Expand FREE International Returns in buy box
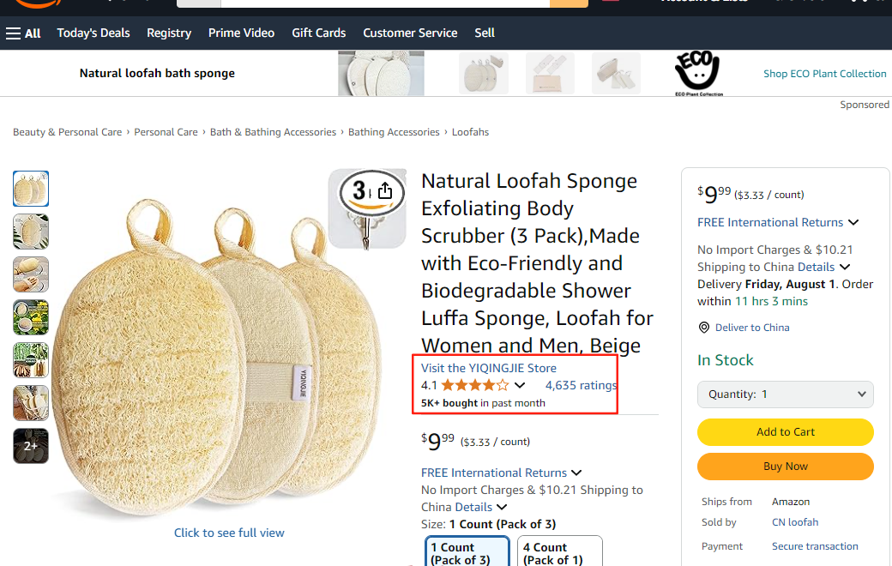892x566 pixels. tap(853, 222)
